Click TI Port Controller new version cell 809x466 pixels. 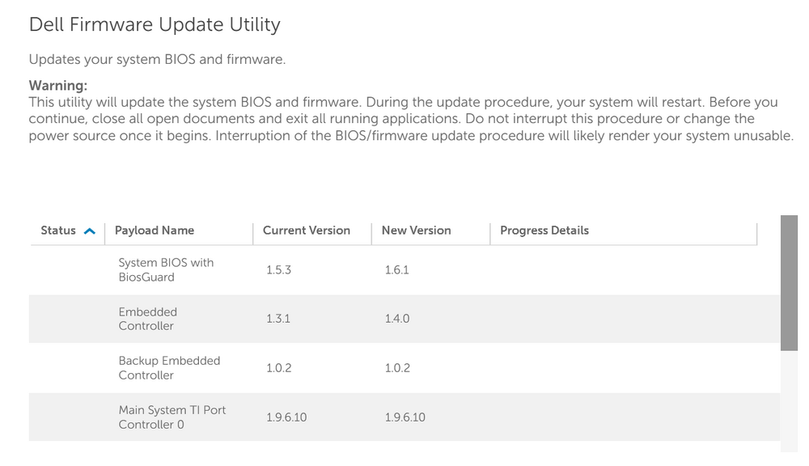coord(405,417)
